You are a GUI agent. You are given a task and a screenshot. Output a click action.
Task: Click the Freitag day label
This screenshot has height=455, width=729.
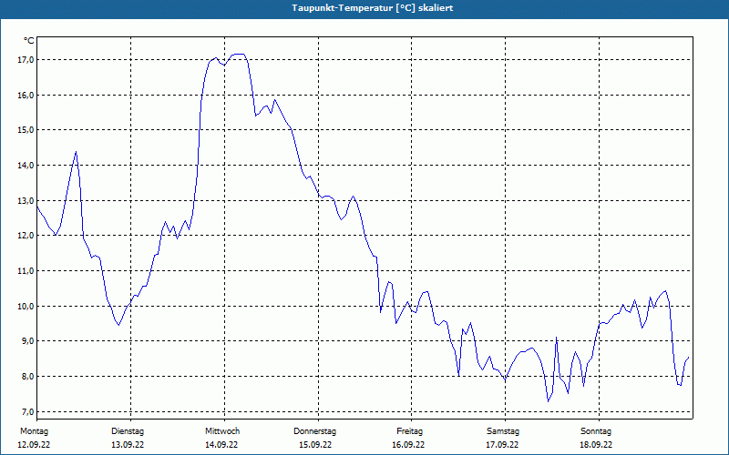tap(409, 431)
